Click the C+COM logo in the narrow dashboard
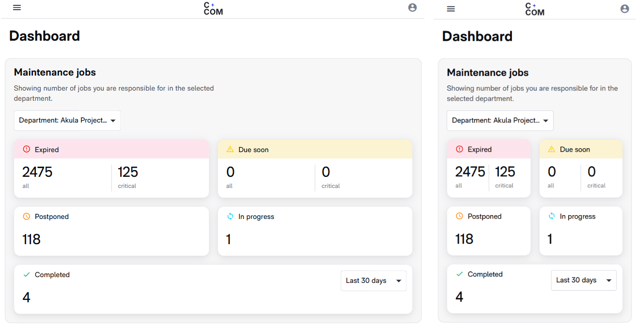637x327 pixels. pos(535,9)
